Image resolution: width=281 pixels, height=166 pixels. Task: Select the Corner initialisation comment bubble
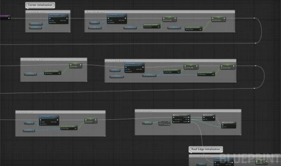coord(40,5)
